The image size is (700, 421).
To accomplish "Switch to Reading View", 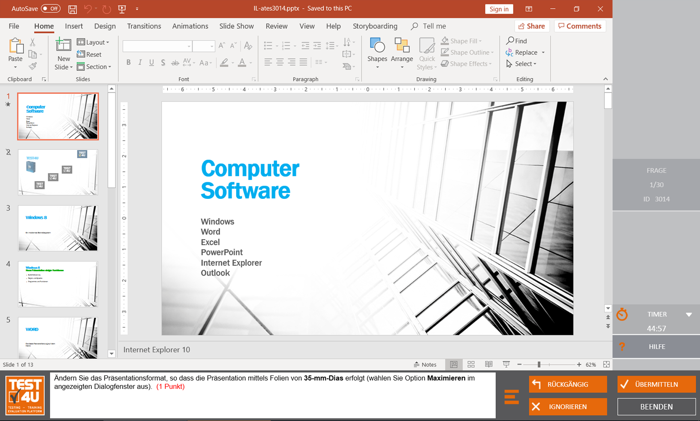I will [489, 365].
